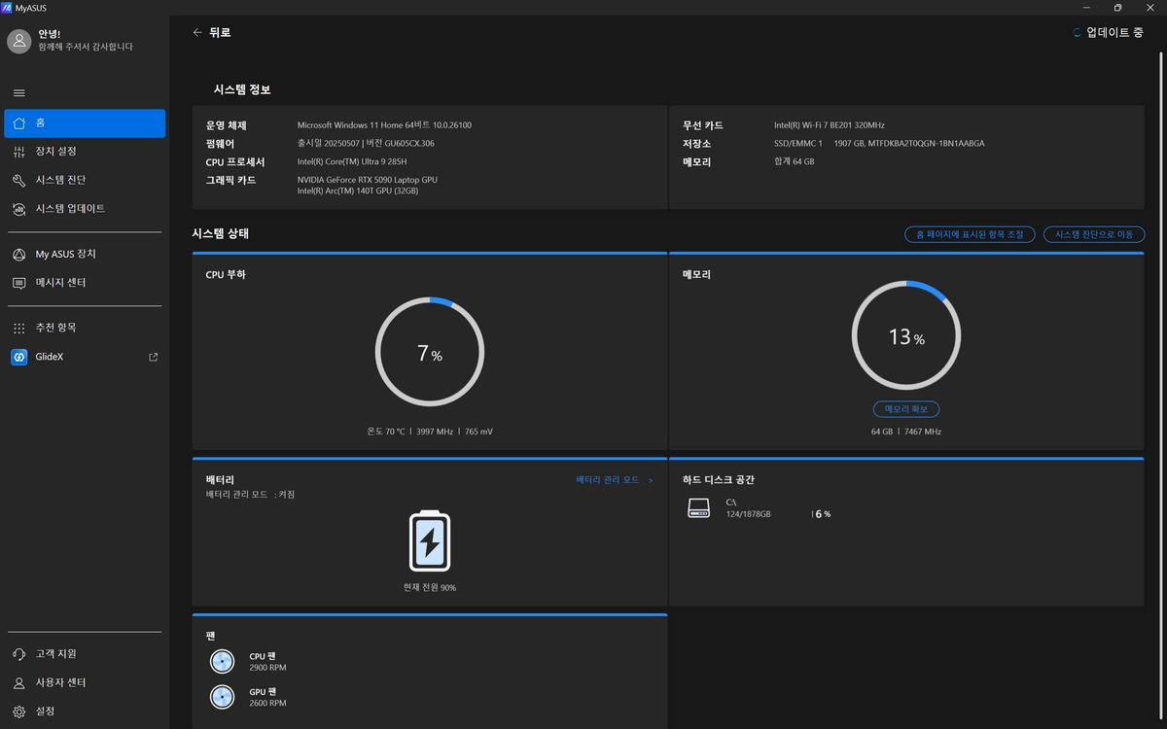Click the CPU load 7% gauge
The image size is (1167, 729).
coord(429,352)
